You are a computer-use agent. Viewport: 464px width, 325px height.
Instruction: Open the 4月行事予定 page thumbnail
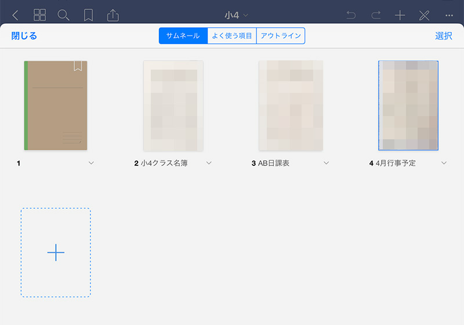[x=408, y=106]
